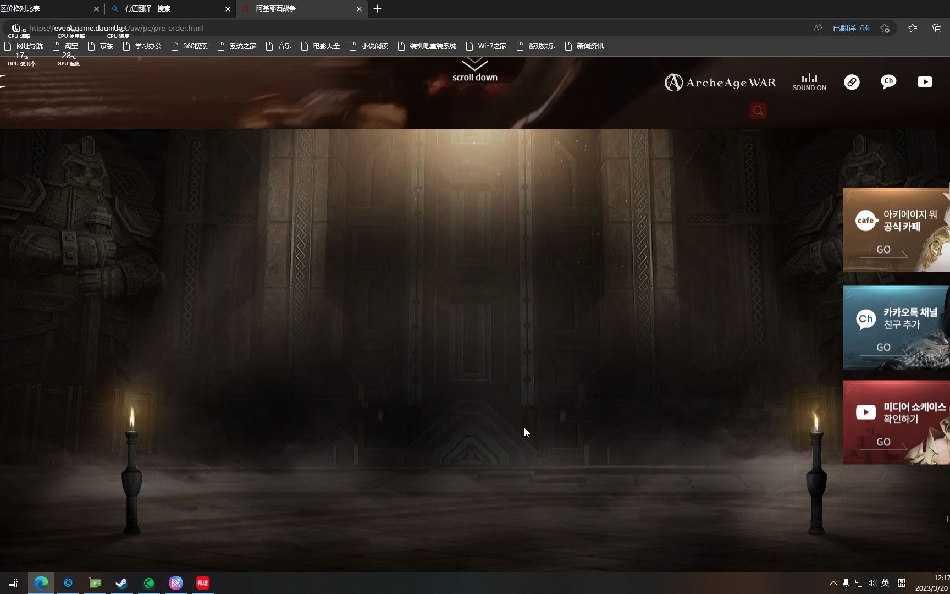The width and height of the screenshot is (950, 594).
Task: Close the 有道翻译 tab
Action: pos(228,9)
